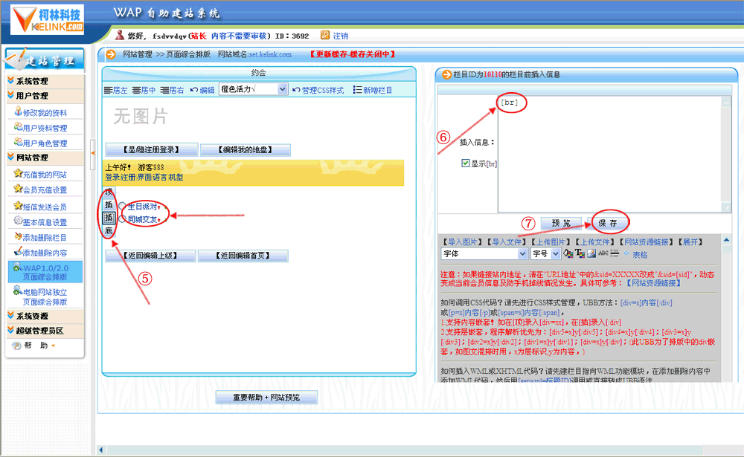Click the 保存 save button

607,223
